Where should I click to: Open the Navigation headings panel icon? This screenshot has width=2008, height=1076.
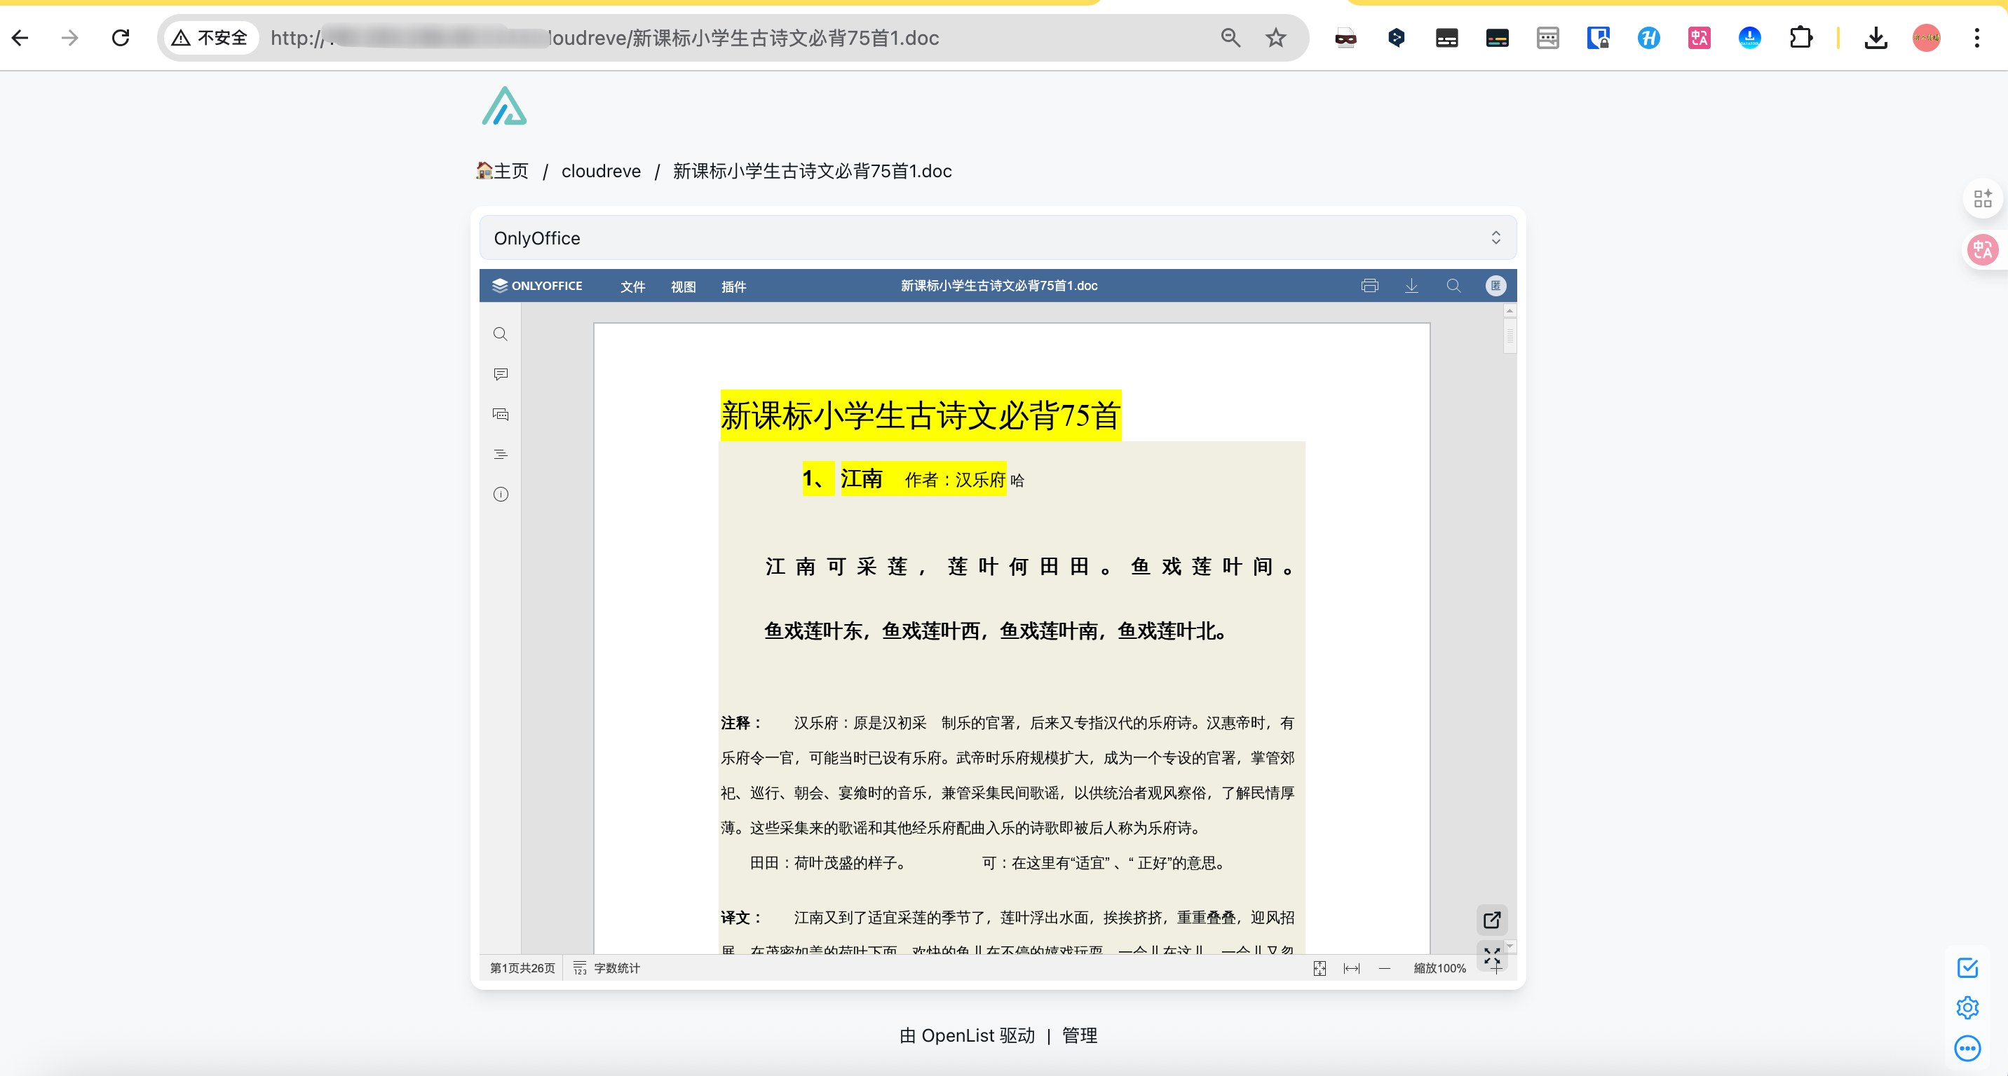pyautogui.click(x=500, y=454)
